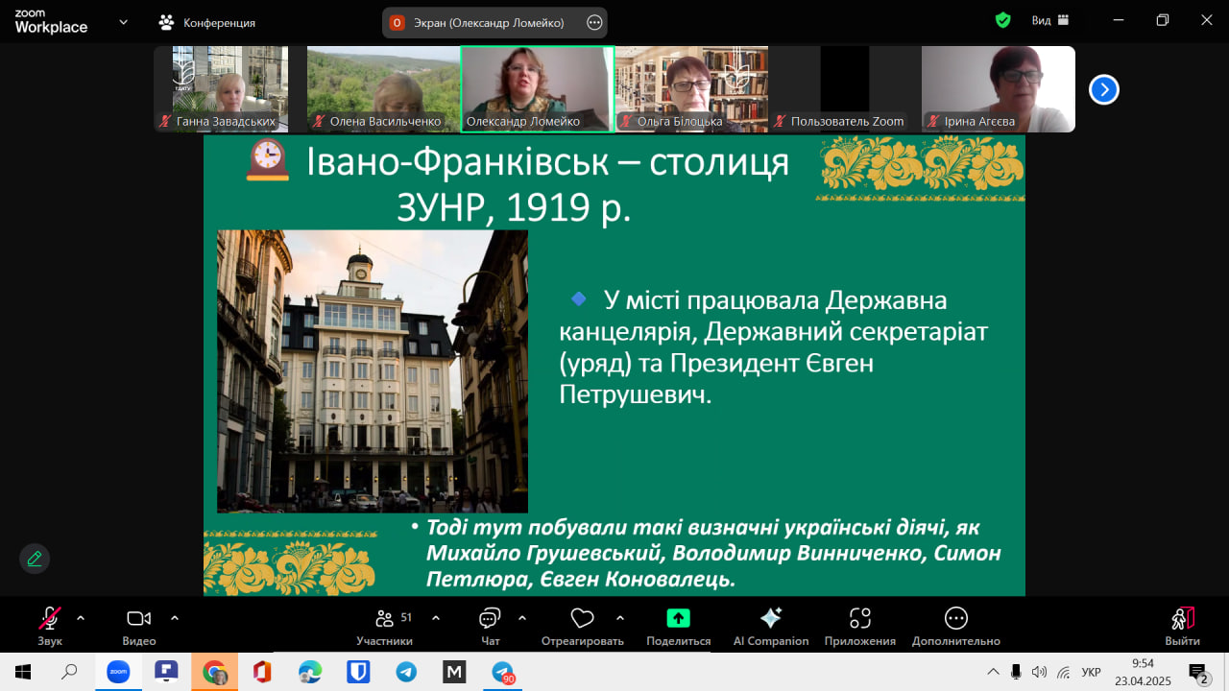
Task: Switch the УКР keyboard language indicator
Action: pos(1091,672)
